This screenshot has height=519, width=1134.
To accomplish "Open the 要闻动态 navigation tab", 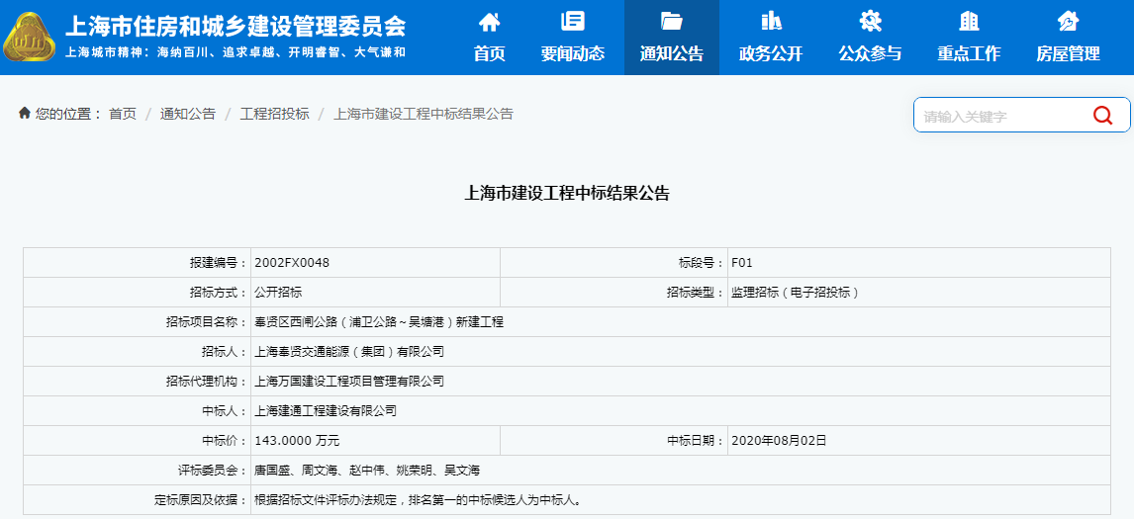I will [x=572, y=53].
